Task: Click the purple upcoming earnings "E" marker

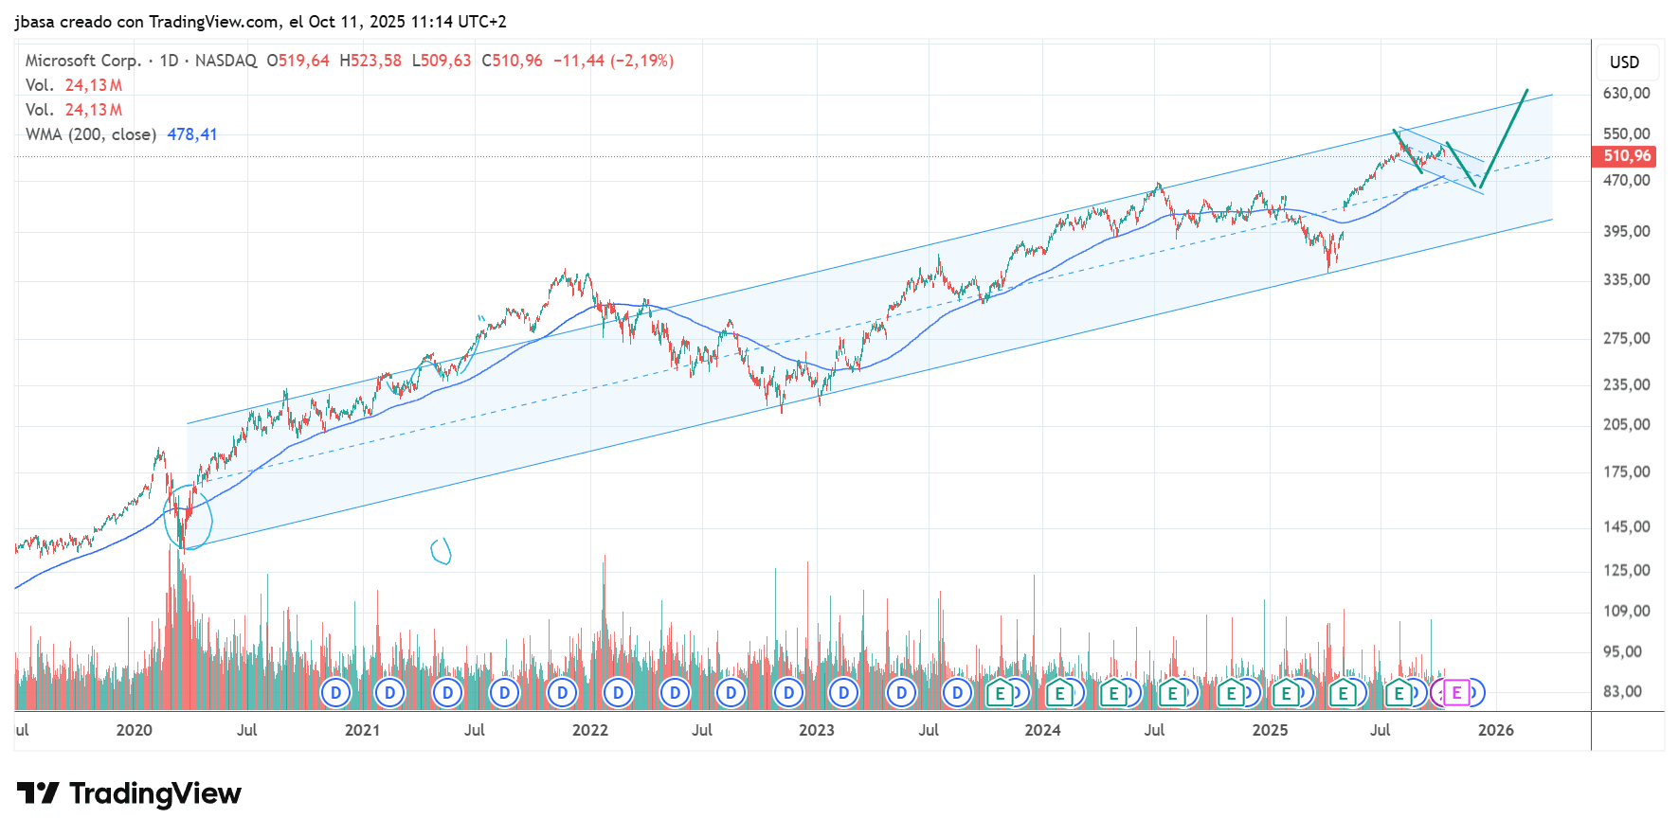Action: point(1456,693)
